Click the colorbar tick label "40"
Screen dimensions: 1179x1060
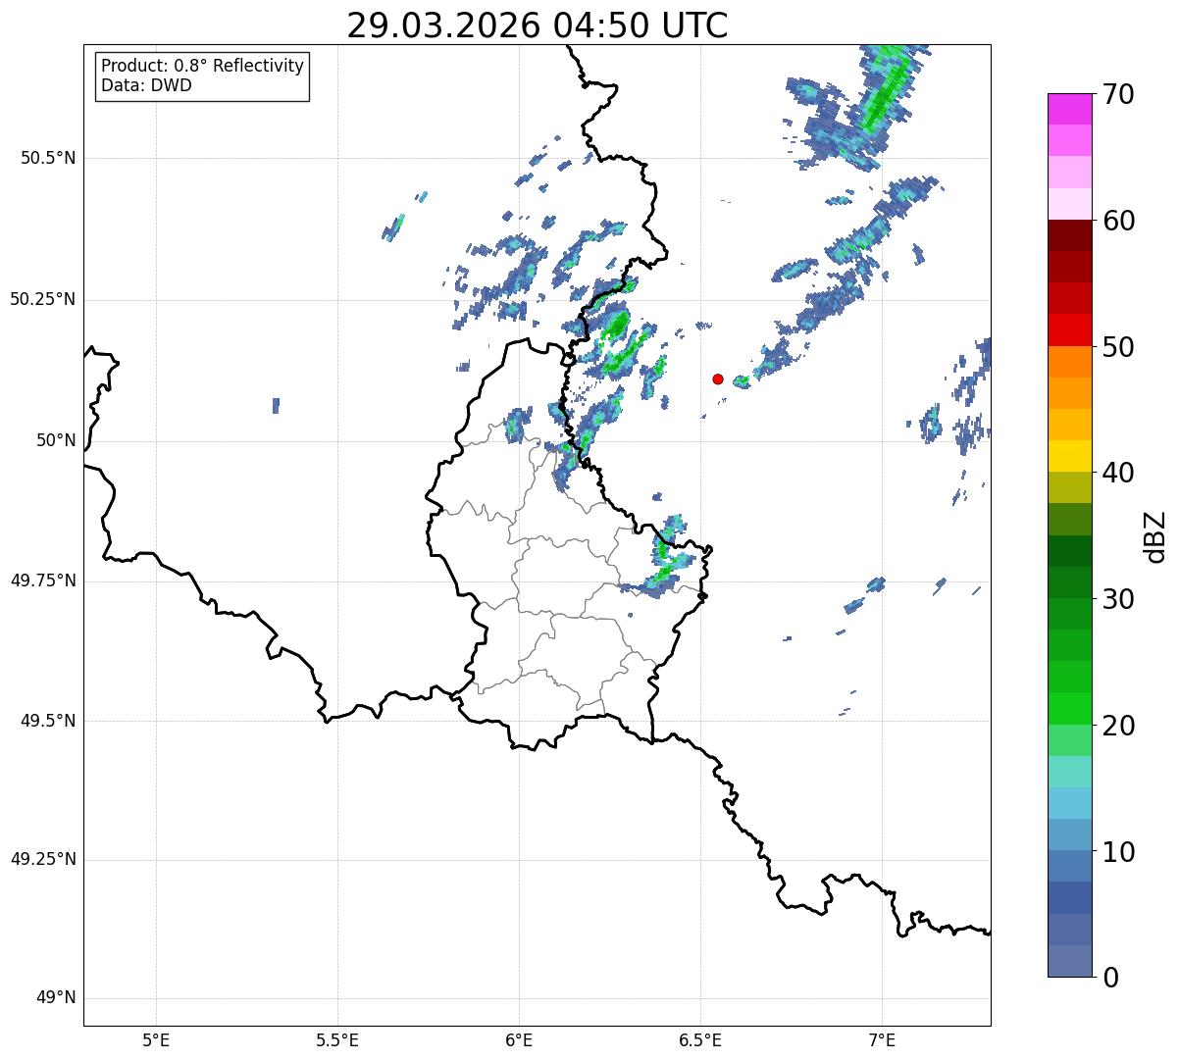(1118, 473)
